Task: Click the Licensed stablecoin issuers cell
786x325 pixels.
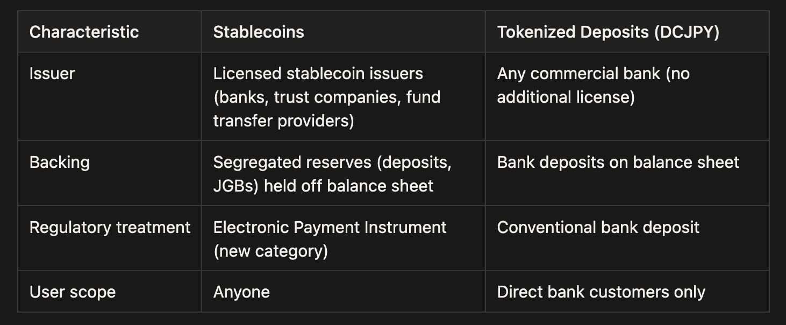Action: click(x=318, y=74)
